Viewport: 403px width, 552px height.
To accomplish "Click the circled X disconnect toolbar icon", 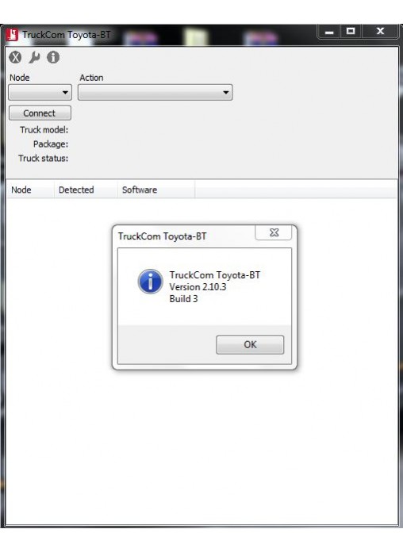I will pyautogui.click(x=15, y=57).
